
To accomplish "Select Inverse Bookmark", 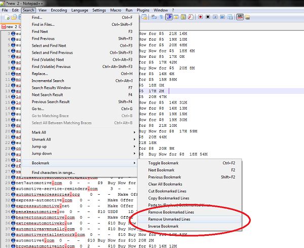I will tap(190, 226).
